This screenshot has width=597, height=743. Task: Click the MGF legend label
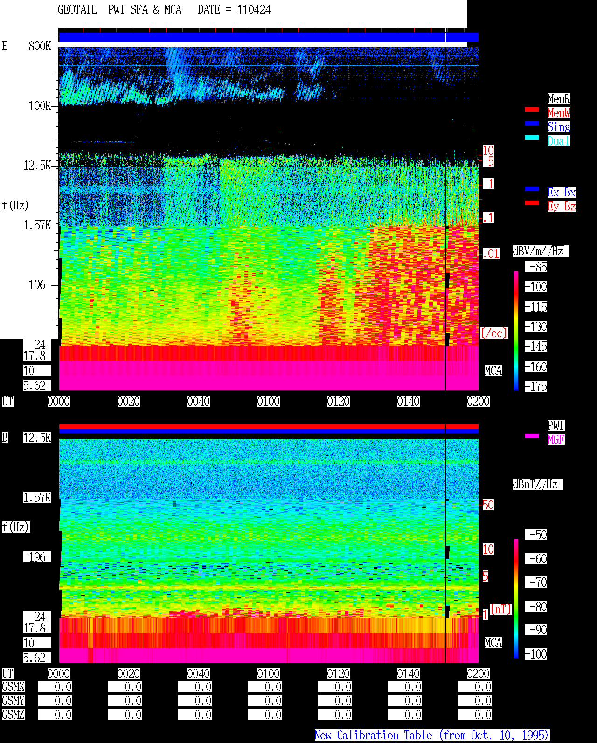pyautogui.click(x=556, y=439)
